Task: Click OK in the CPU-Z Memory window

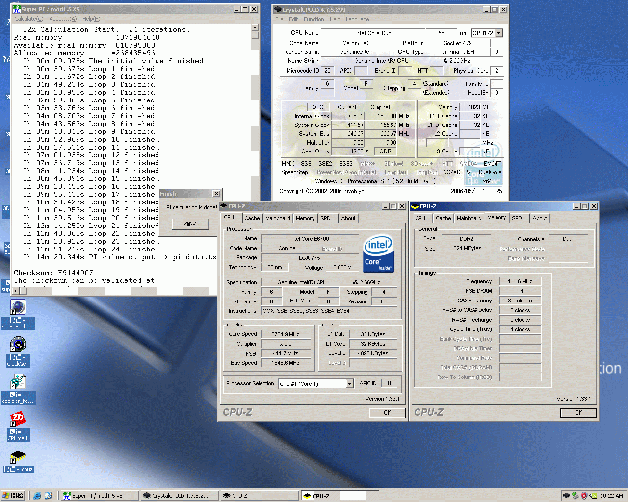Action: (x=578, y=413)
